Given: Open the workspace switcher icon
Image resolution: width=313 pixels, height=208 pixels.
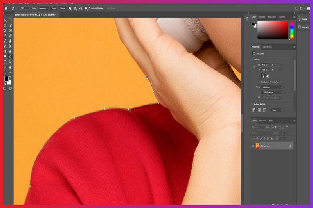Looking at the screenshot, I should tap(301, 8).
